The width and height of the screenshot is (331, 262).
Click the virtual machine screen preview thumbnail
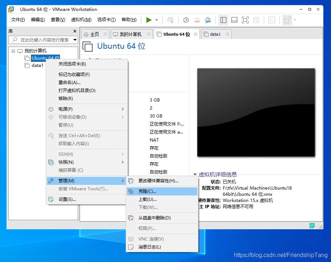255,112
